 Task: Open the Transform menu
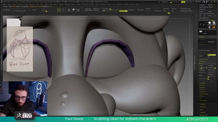(x=120, y=4)
